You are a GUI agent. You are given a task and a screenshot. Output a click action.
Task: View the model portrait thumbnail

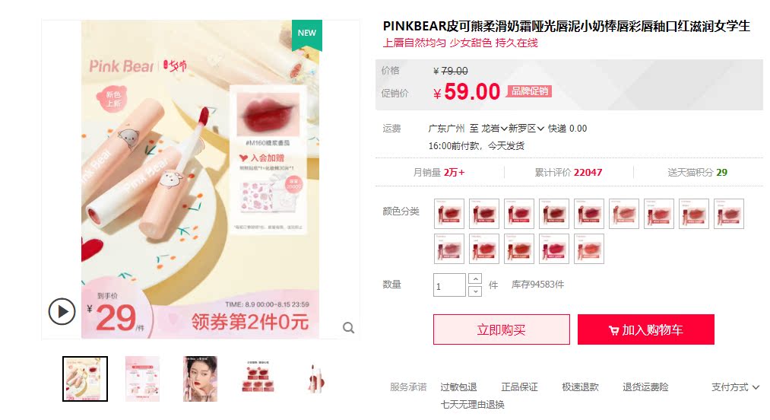coord(201,379)
